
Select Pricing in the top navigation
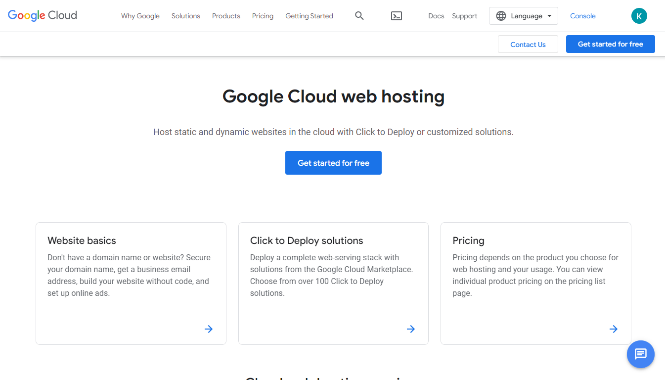[x=263, y=16]
